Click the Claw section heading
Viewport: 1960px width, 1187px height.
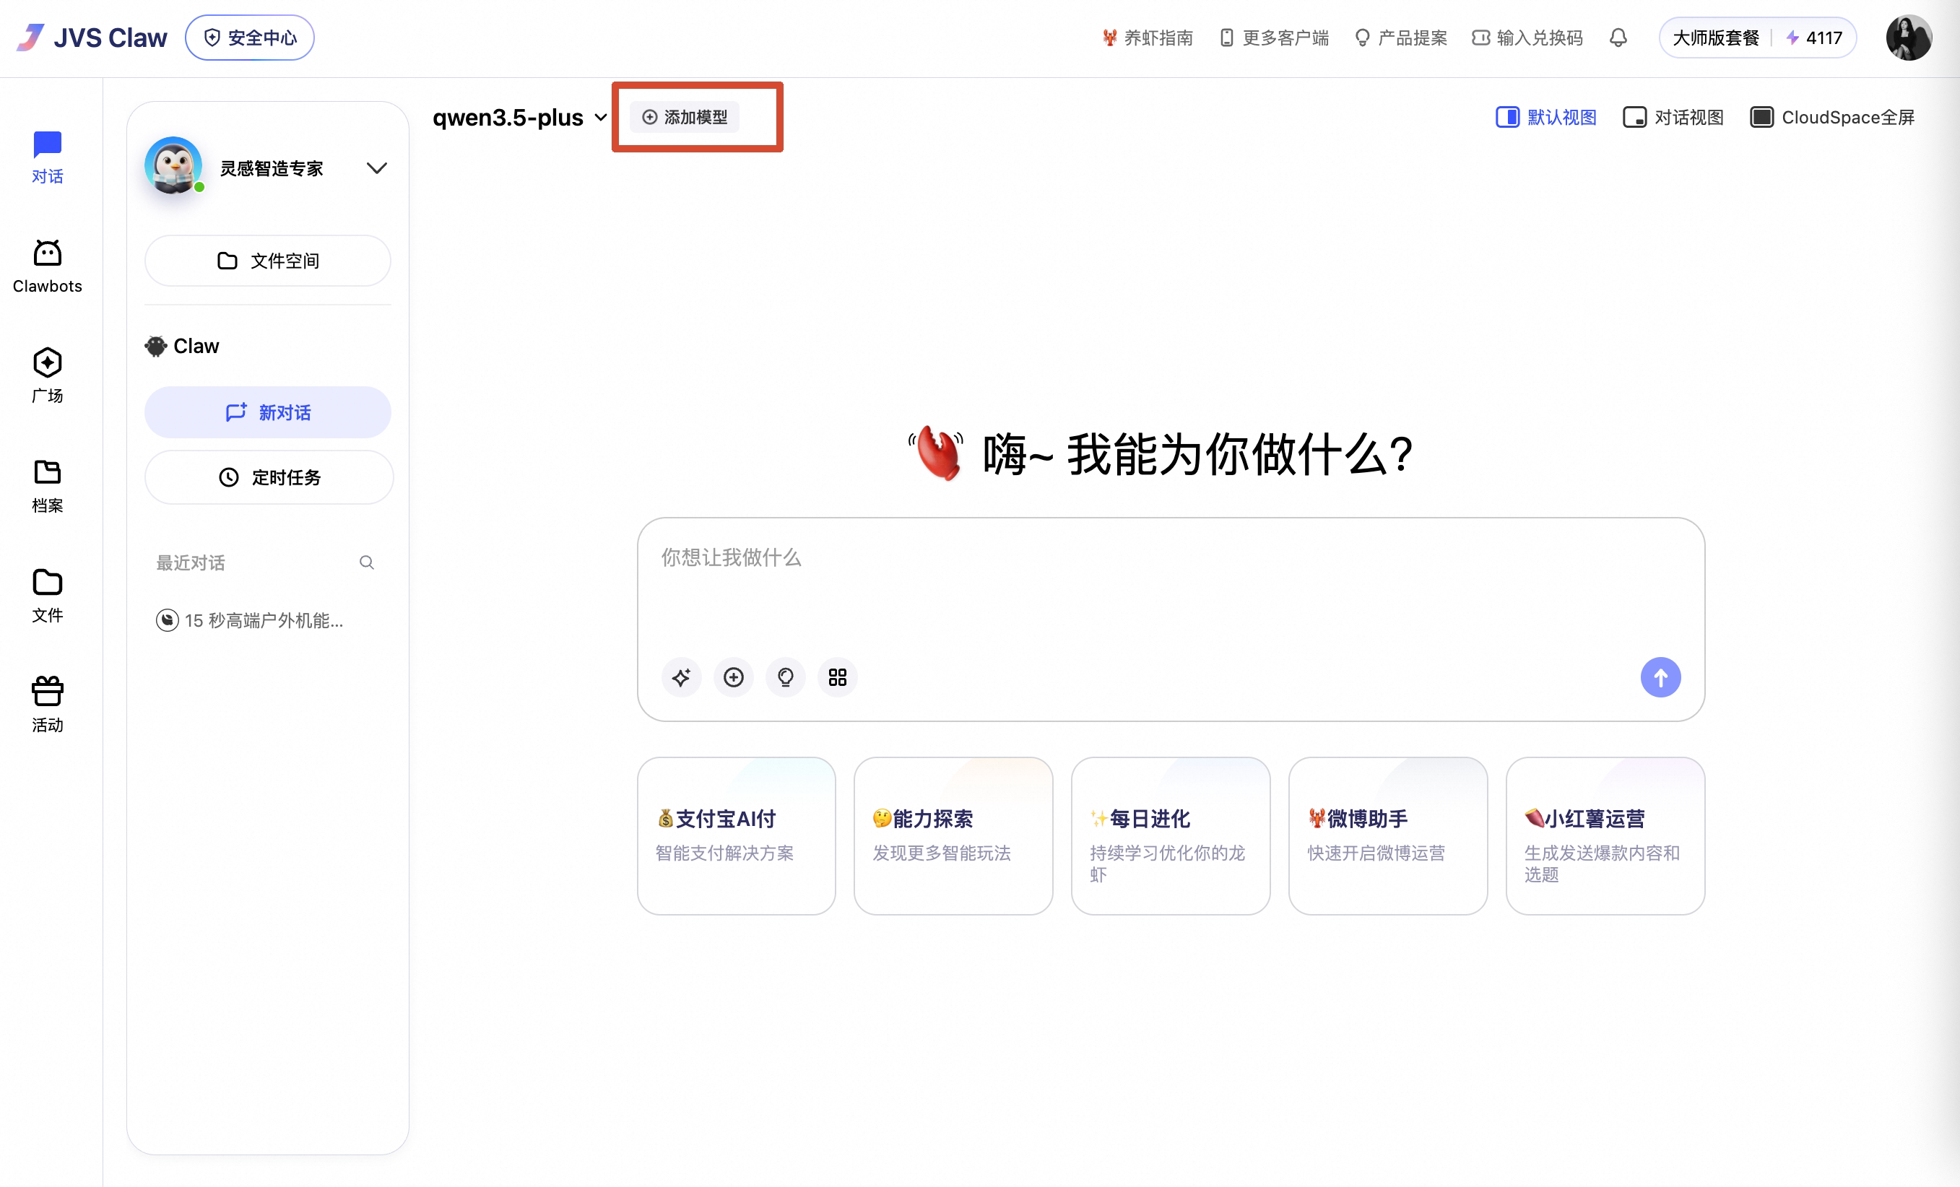coord(181,346)
